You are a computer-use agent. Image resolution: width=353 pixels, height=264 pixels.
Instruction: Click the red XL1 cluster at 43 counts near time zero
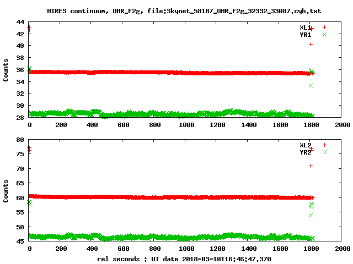coord(29,29)
